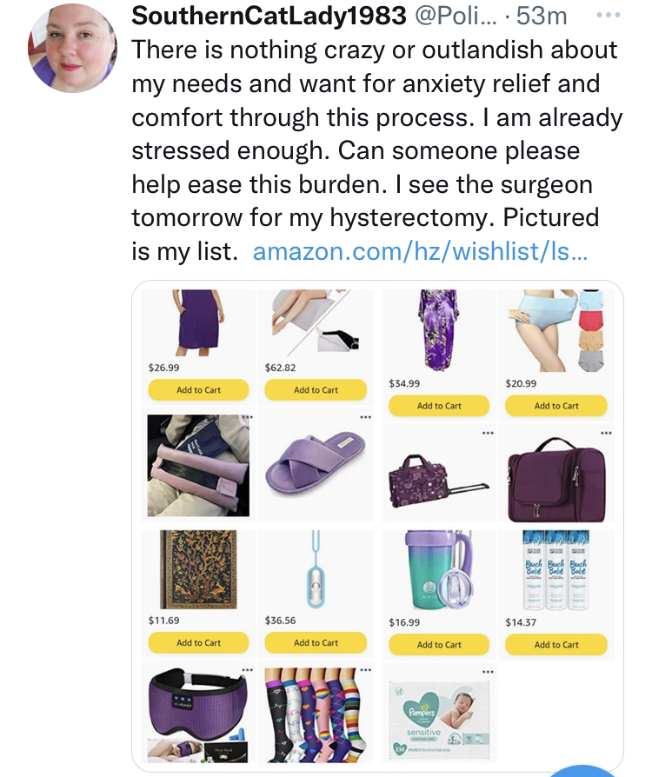Open the poster's round profile picture
This screenshot has width=652, height=777.
72,48
